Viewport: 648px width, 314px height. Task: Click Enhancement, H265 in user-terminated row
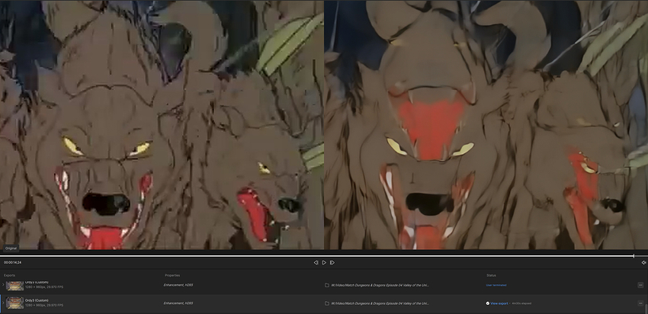pos(178,285)
